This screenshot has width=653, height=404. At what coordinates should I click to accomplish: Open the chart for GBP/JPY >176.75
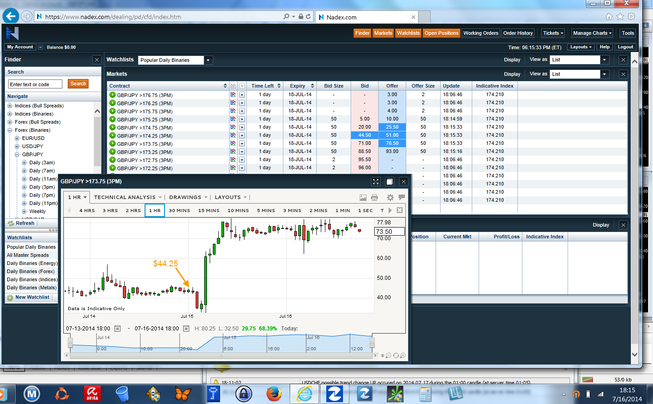233,95
